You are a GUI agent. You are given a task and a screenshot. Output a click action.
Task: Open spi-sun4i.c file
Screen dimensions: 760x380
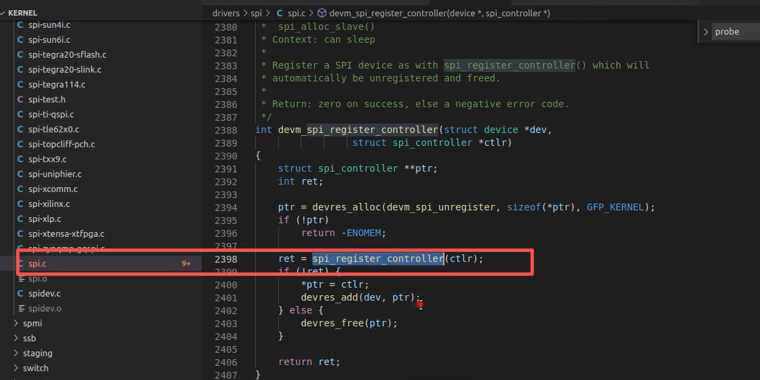point(49,24)
